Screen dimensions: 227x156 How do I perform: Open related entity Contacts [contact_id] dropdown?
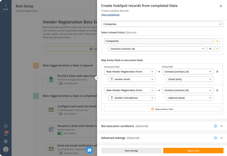pyautogui.click(x=157, y=49)
